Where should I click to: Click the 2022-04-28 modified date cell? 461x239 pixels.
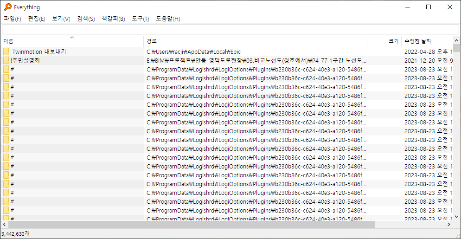pyautogui.click(x=429, y=52)
